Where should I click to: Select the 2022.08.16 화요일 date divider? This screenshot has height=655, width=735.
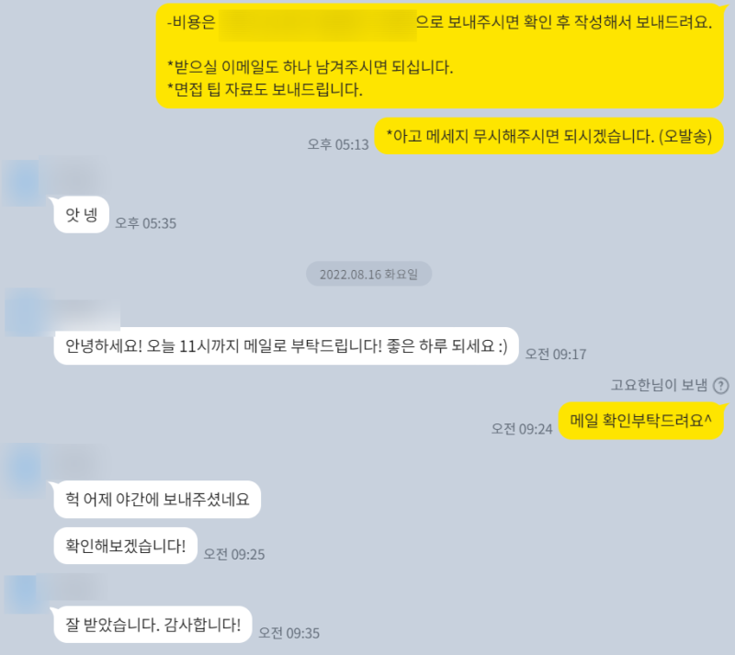[x=368, y=274]
